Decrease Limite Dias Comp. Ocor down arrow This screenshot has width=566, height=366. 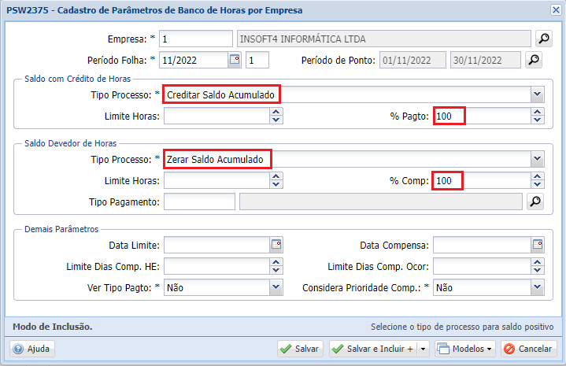[538, 270]
